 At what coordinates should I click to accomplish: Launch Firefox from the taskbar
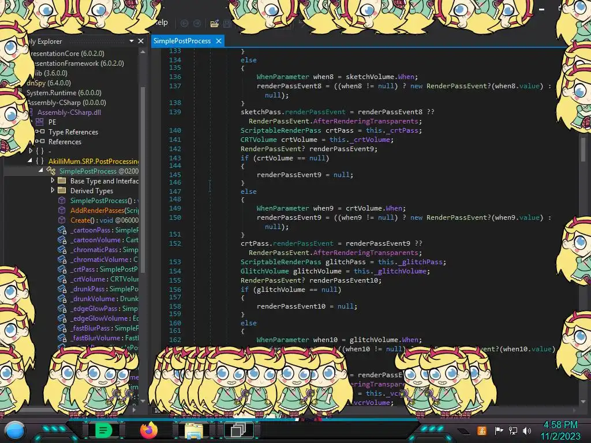tap(148, 430)
